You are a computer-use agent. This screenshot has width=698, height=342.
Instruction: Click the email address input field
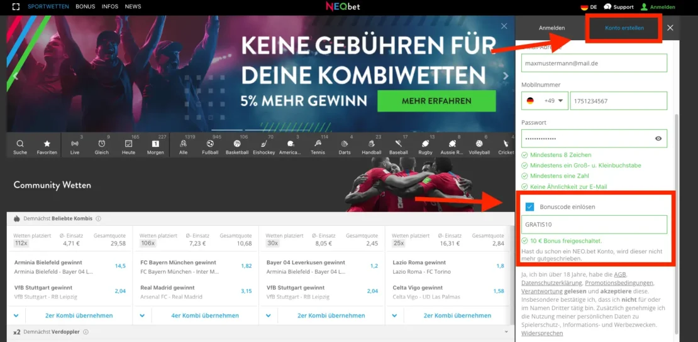click(594, 63)
